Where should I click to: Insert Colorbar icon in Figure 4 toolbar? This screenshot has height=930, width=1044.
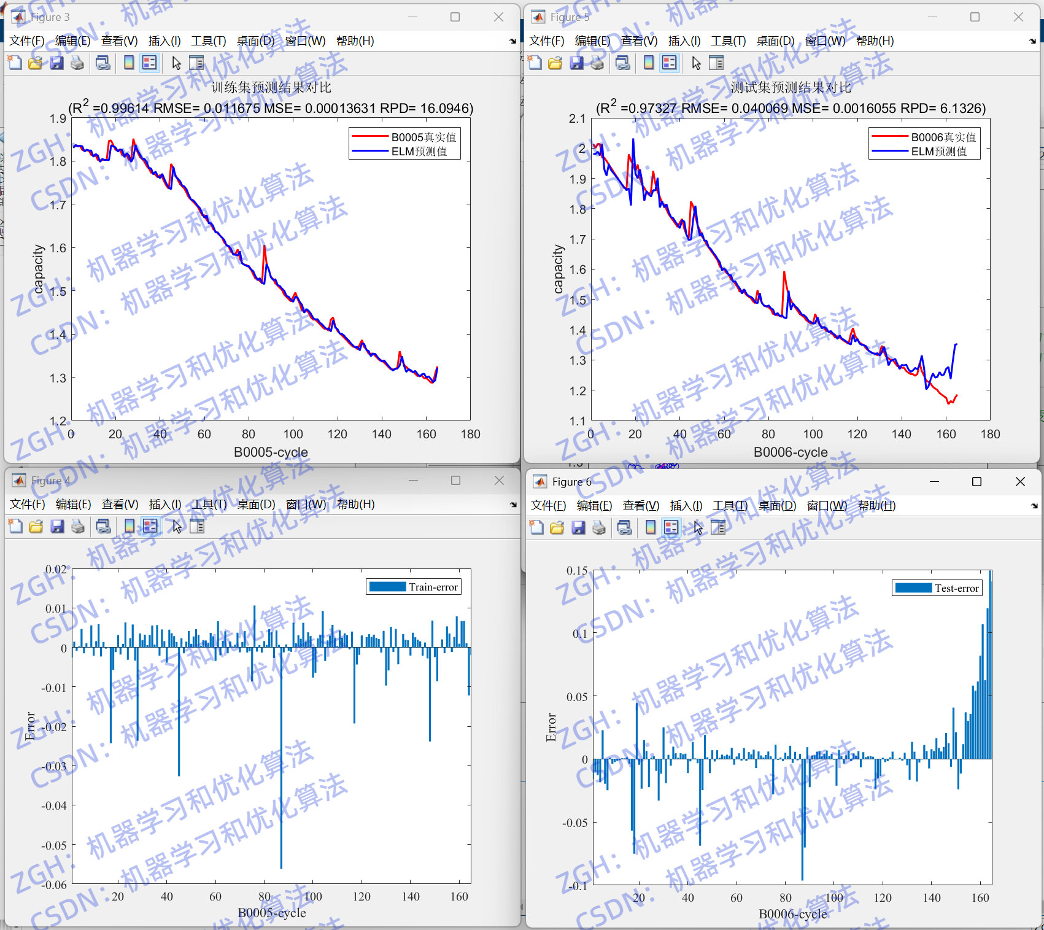click(x=130, y=526)
